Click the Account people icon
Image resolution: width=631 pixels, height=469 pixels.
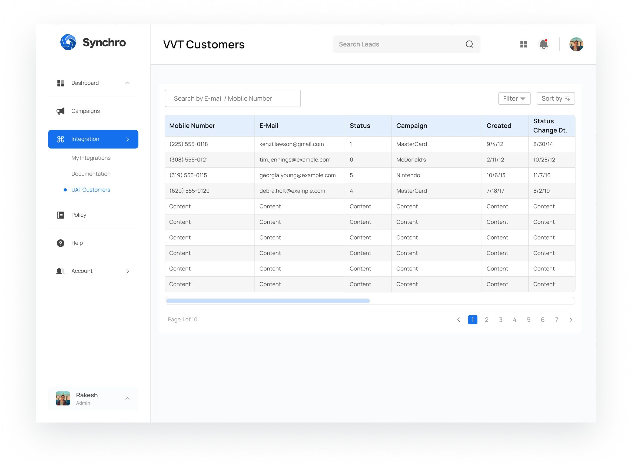(x=61, y=271)
